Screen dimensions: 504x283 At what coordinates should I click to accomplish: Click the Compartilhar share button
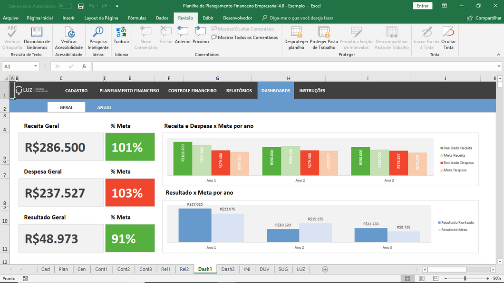pos(484,18)
